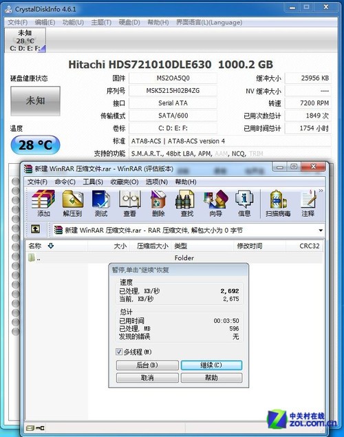Open the Wizard (向导) toolbar icon
This screenshot has height=437, width=344.
215,203
